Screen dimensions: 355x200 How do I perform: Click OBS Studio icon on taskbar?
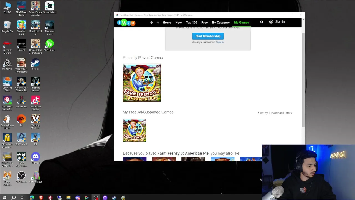point(96,198)
